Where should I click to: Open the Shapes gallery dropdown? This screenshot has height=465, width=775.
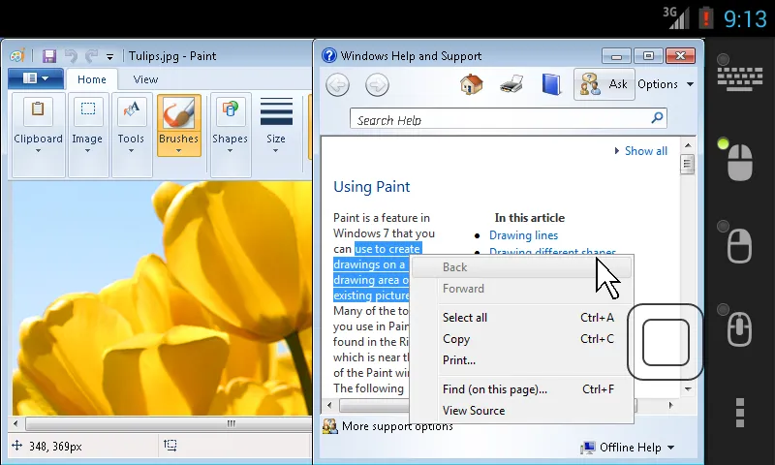click(231, 135)
